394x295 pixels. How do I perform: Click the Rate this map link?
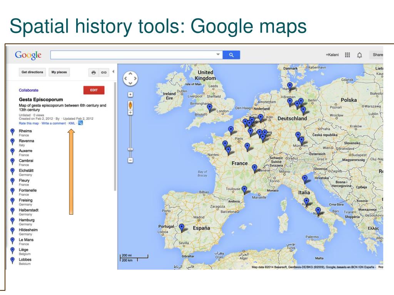(x=28, y=123)
